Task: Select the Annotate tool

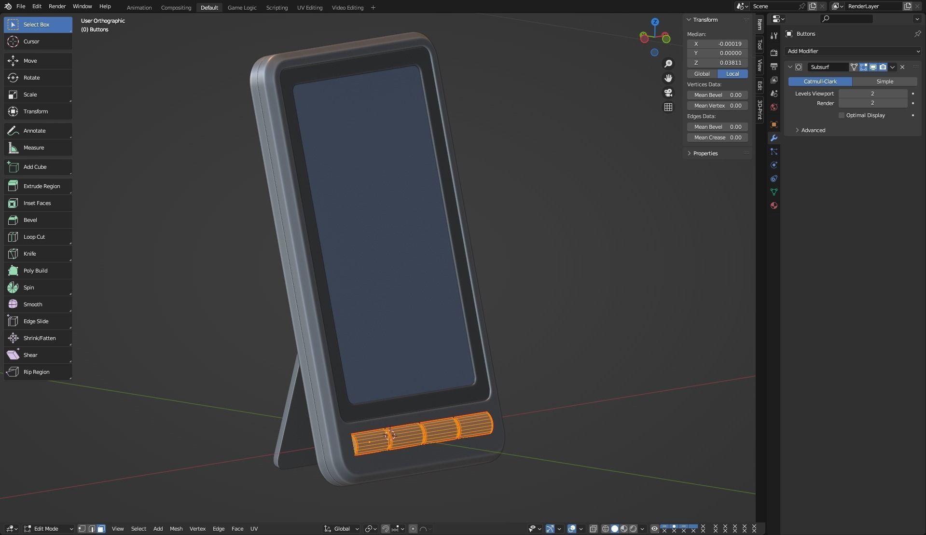Action: (x=38, y=131)
